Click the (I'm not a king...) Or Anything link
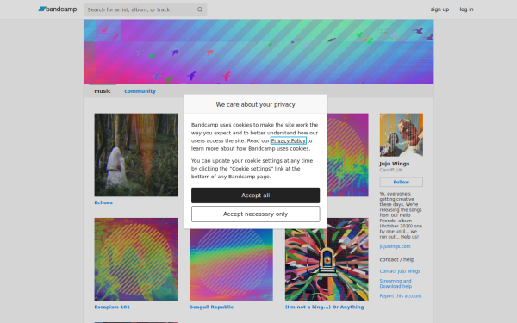The image size is (517, 323). (x=325, y=307)
